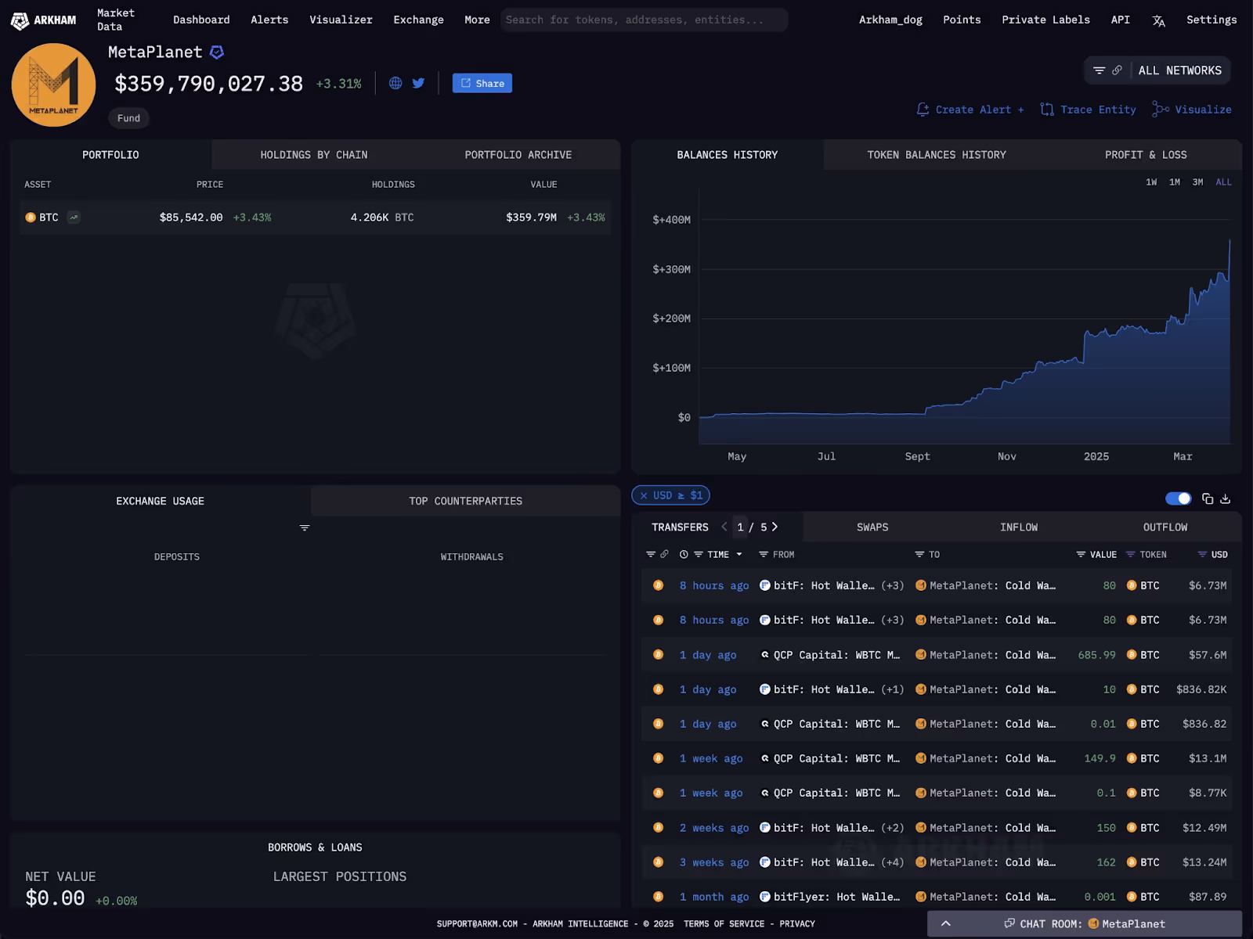Open the Settings link
Image resolution: width=1253 pixels, height=939 pixels.
pos(1211,20)
